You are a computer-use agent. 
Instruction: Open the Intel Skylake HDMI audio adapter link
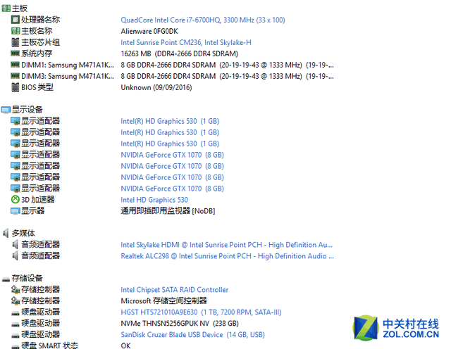pyautogui.click(x=227, y=245)
